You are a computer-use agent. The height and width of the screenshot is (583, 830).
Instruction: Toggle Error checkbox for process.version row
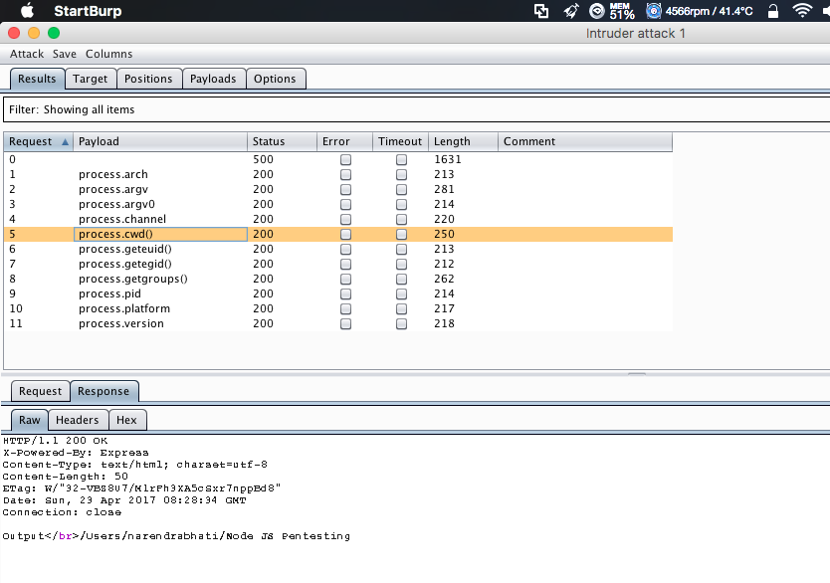tap(345, 323)
